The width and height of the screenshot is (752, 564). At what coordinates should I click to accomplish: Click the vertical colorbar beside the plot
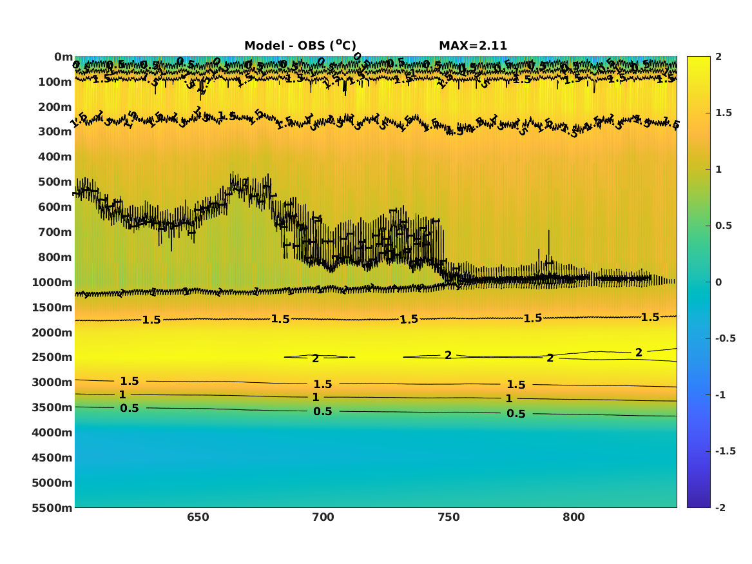click(699, 282)
